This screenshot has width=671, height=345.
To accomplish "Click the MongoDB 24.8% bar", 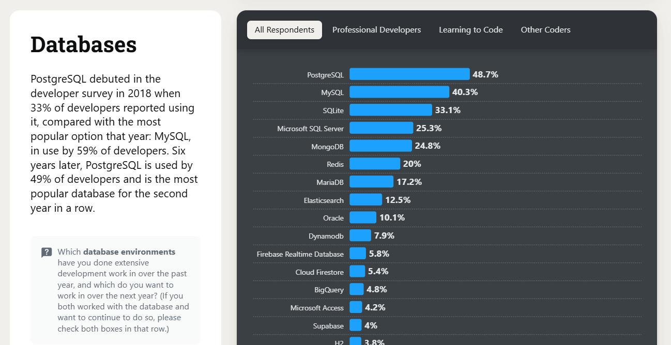I will click(x=380, y=146).
